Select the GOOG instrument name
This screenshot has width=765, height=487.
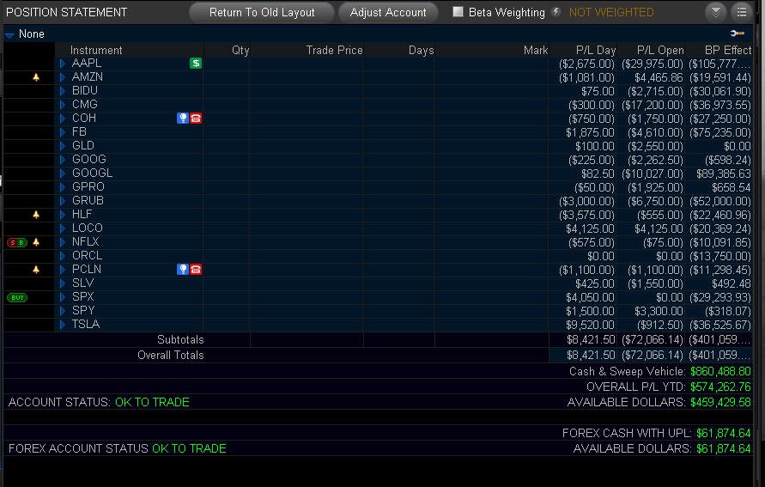click(88, 160)
